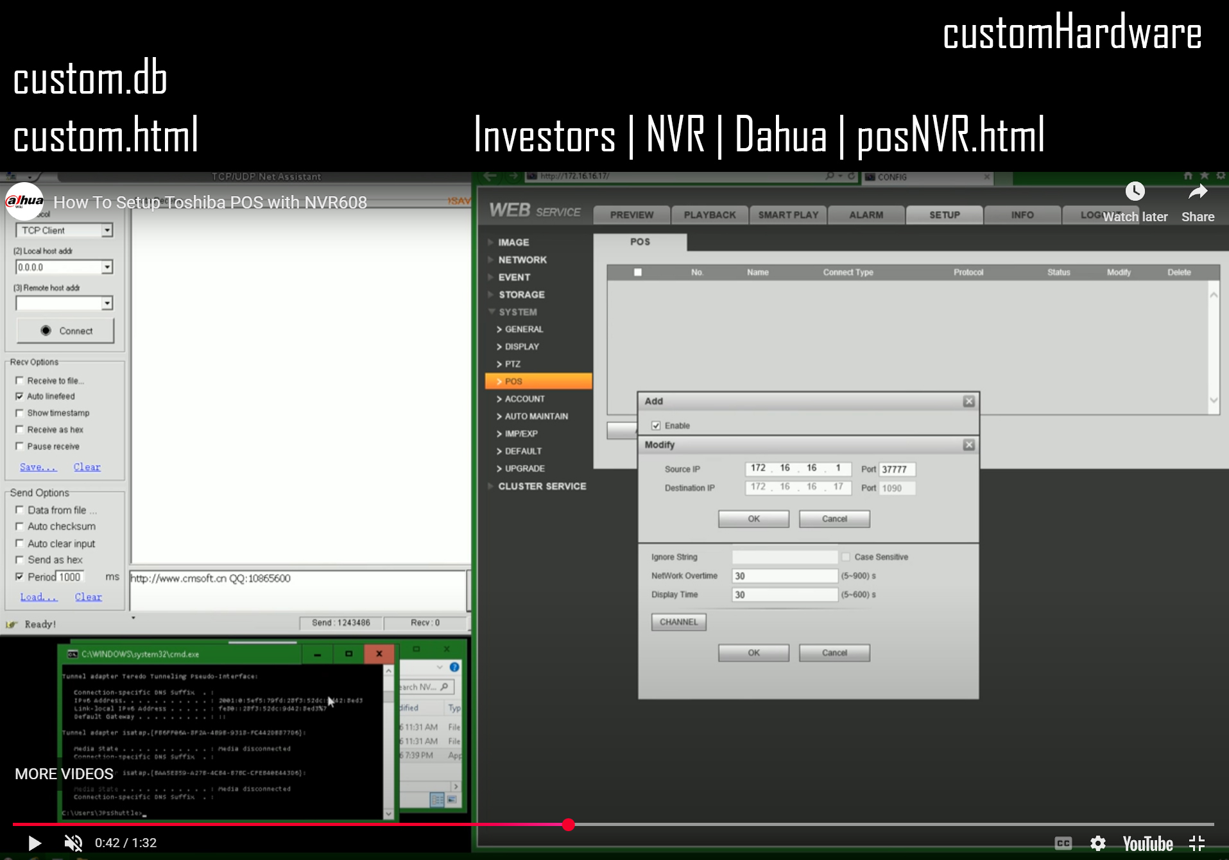Expand the NETWORK menu section

[522, 260]
